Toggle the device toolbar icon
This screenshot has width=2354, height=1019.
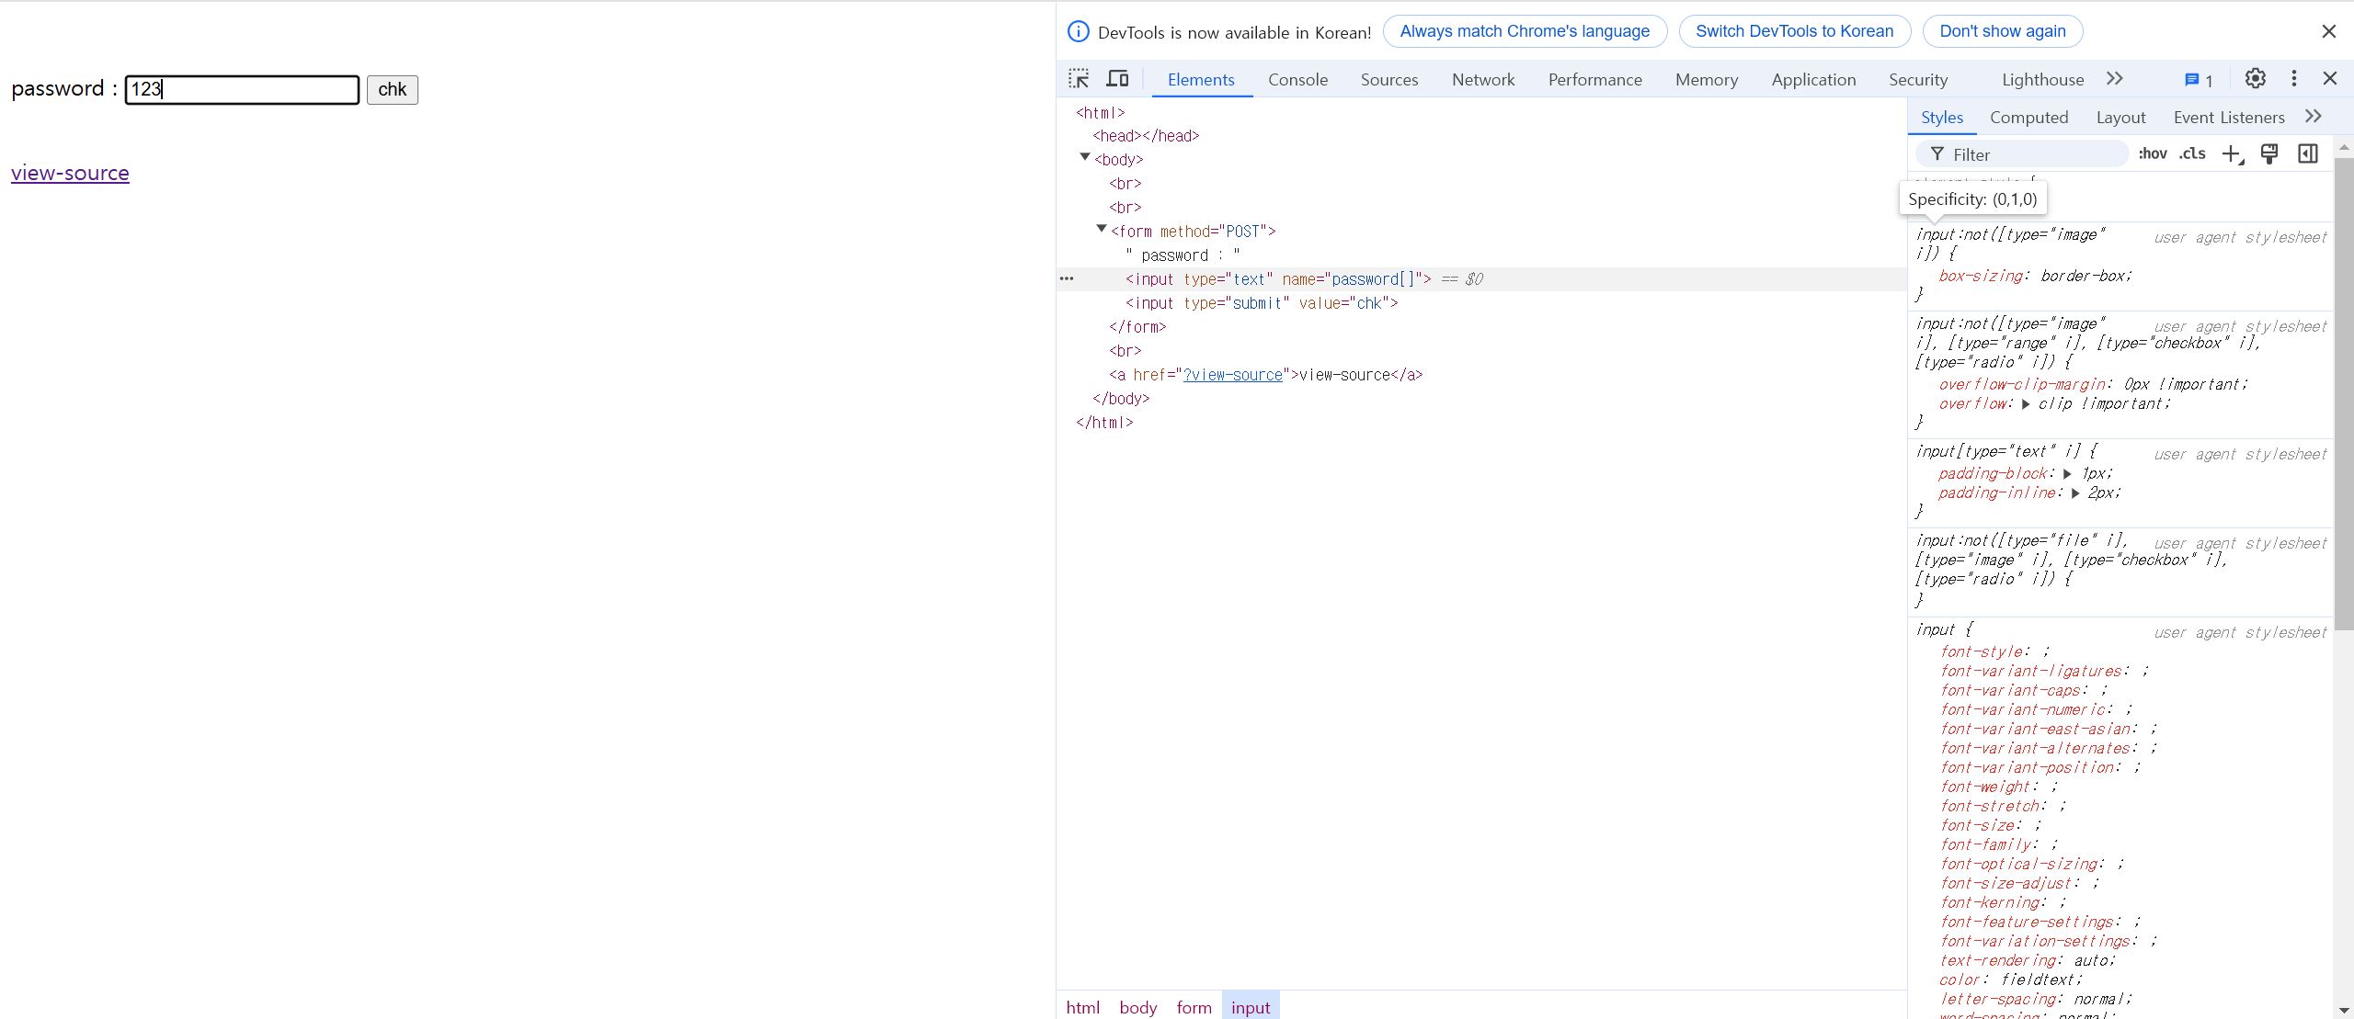pyautogui.click(x=1117, y=79)
